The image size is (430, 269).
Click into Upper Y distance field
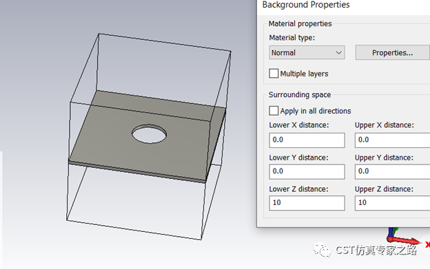(x=392, y=171)
